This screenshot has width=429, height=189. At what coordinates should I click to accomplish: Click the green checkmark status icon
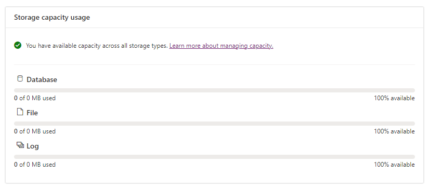pyautogui.click(x=18, y=45)
